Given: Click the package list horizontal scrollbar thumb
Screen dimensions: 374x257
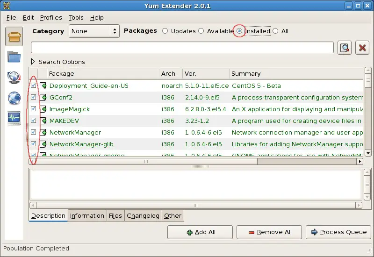Looking at the screenshot, I should pyautogui.click(x=146, y=161).
